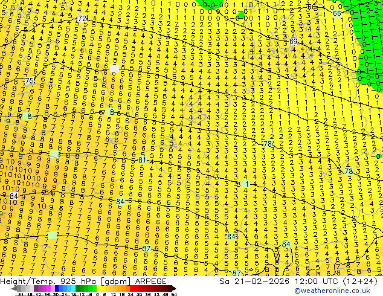The height and width of the screenshot is (296, 383).
Task: Pick the bright red swatch above the 24 label
Action: tap(132, 289)
